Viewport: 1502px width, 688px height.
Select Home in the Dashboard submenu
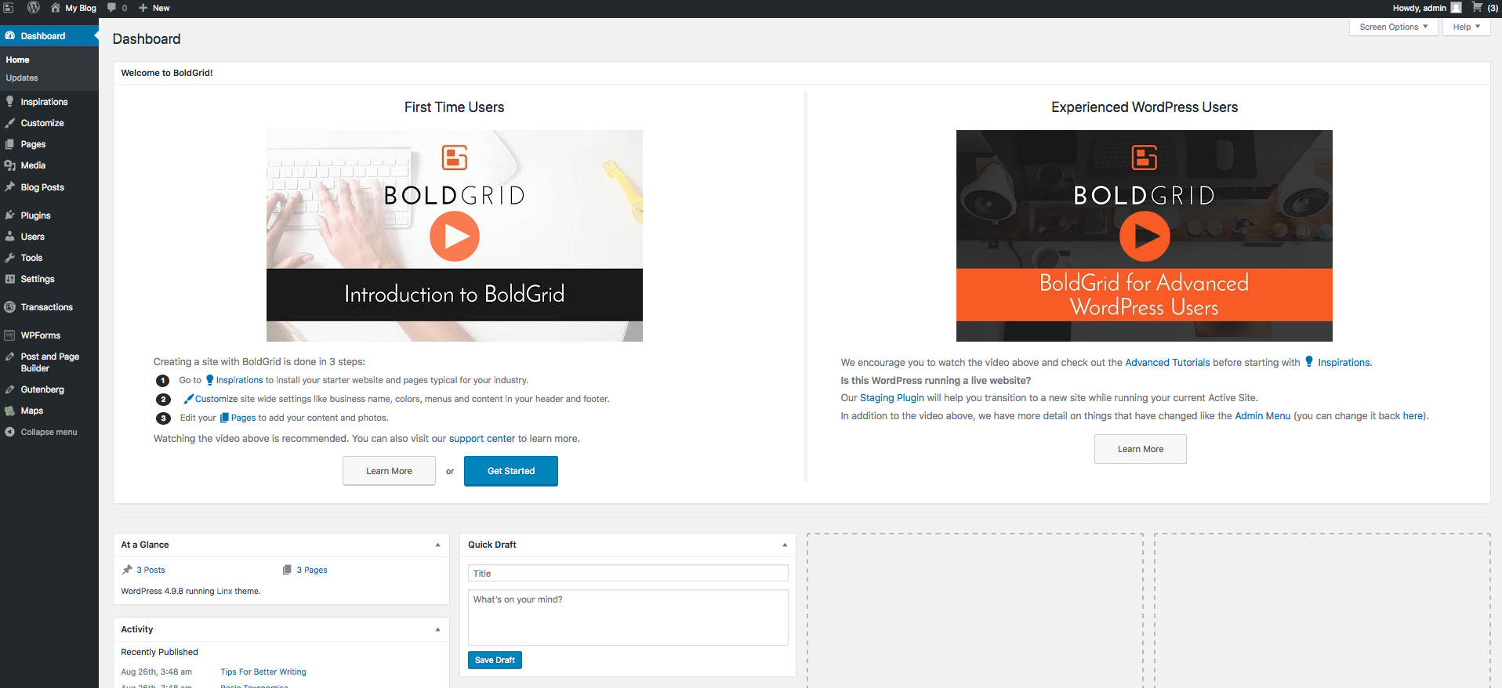pos(17,60)
